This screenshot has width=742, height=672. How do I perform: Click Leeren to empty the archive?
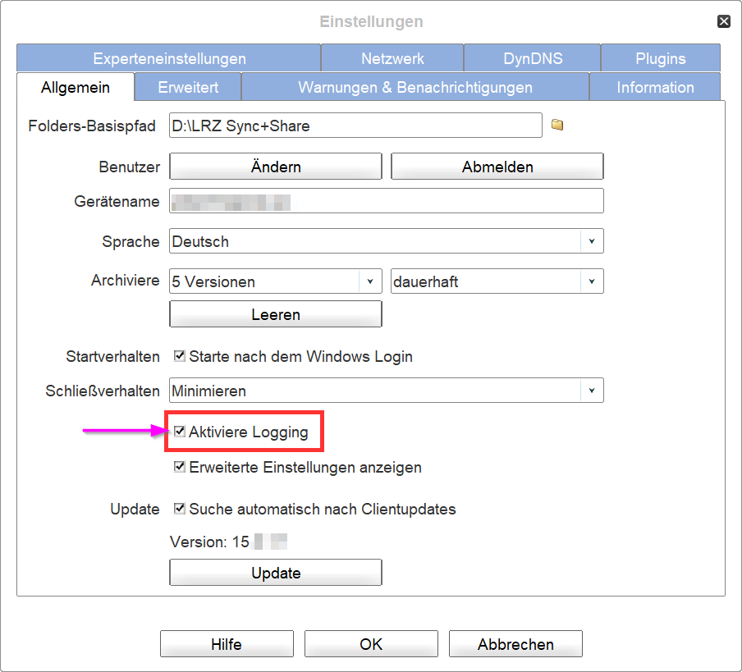point(276,314)
